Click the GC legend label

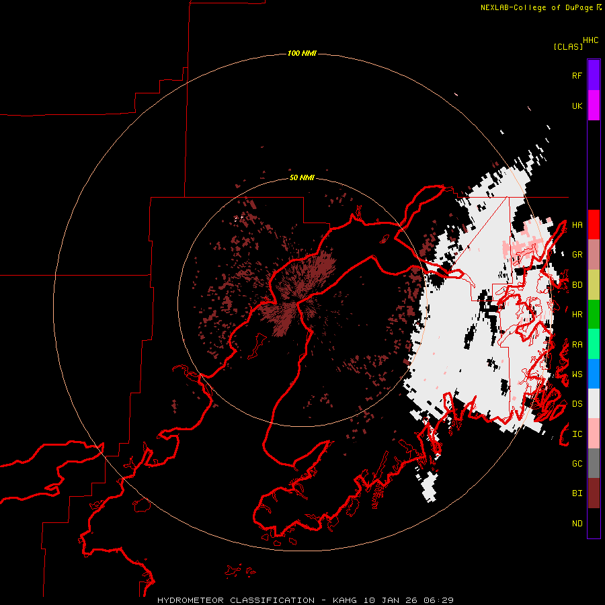pos(577,463)
